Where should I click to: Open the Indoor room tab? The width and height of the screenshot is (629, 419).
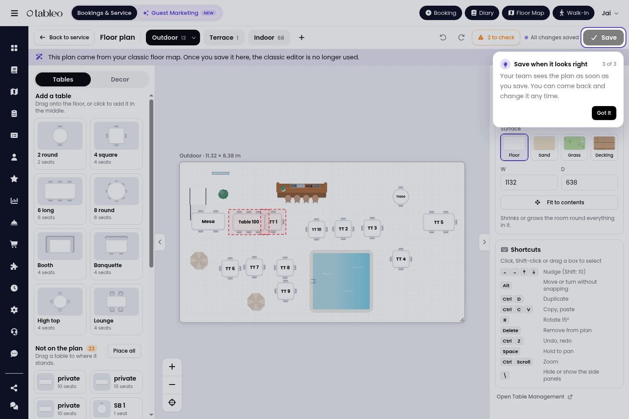click(269, 38)
